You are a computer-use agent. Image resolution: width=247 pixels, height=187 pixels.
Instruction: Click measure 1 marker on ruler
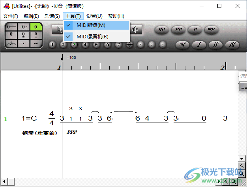pos(59,68)
